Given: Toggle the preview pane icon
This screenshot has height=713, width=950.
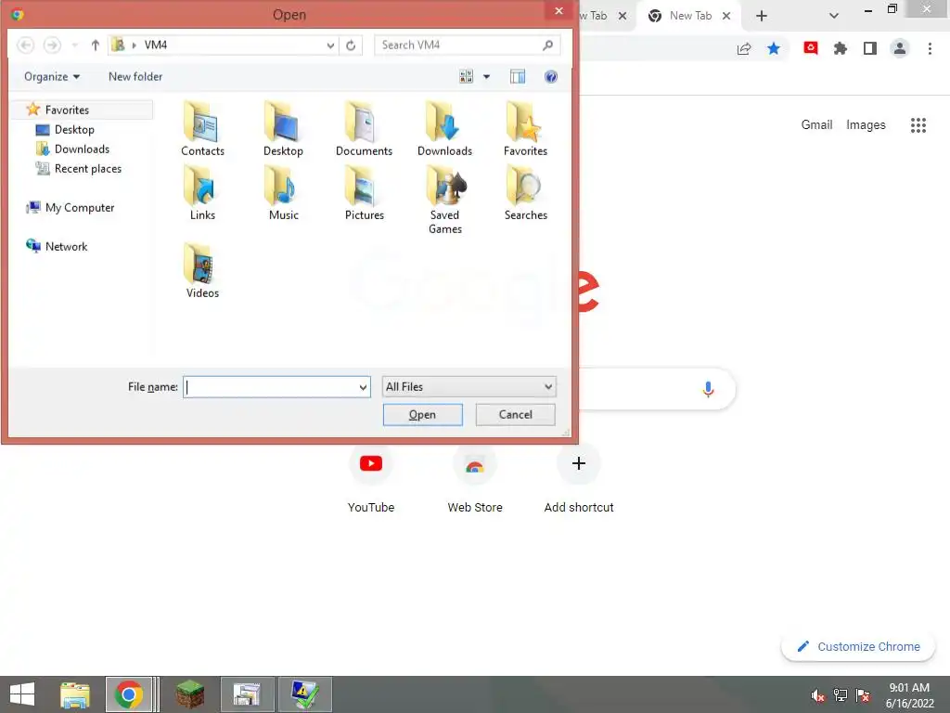Looking at the screenshot, I should 518,76.
